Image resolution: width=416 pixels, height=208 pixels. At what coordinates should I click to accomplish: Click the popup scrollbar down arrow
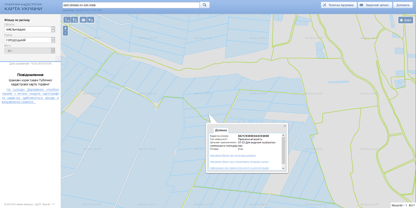point(283,168)
